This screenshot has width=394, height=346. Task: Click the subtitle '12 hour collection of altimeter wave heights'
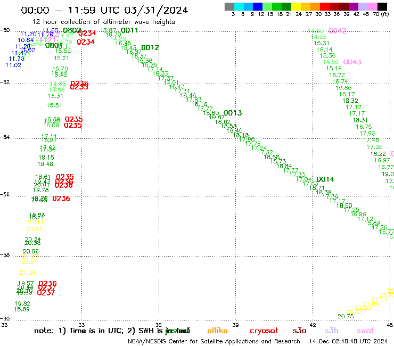(x=103, y=22)
